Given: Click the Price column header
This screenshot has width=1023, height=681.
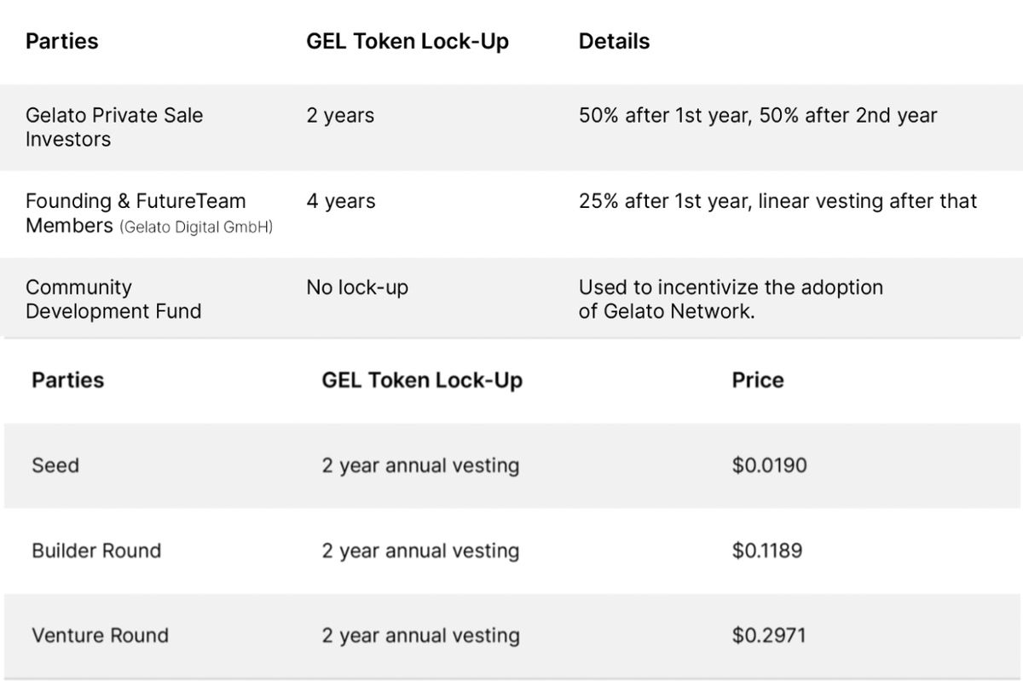Looking at the screenshot, I should 757,379.
